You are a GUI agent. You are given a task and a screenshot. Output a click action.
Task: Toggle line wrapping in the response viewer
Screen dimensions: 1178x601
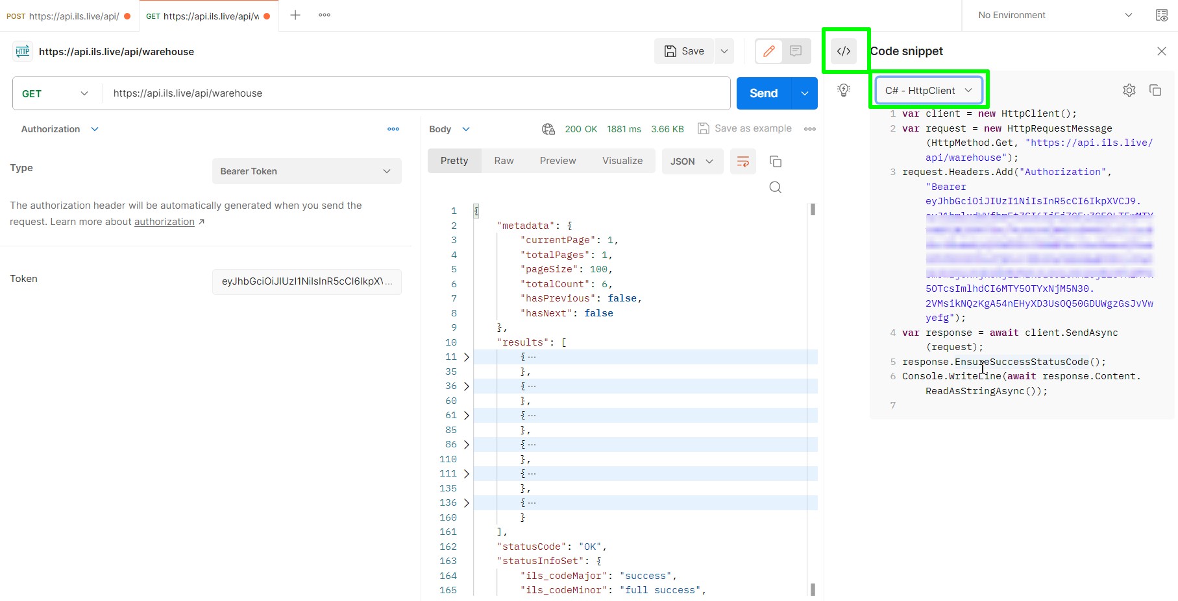click(742, 161)
